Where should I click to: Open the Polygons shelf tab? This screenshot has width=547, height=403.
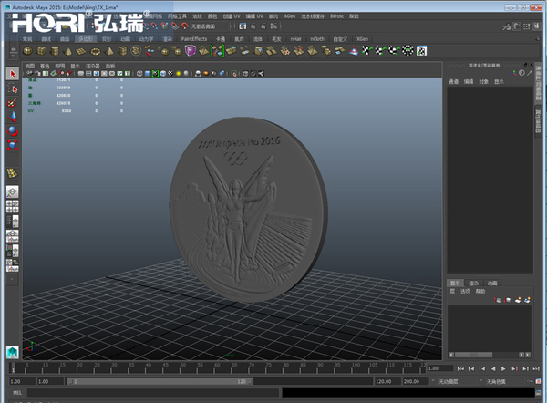click(86, 39)
